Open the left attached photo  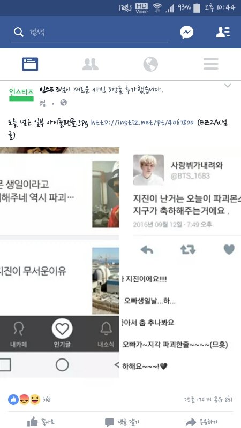click(59, 262)
